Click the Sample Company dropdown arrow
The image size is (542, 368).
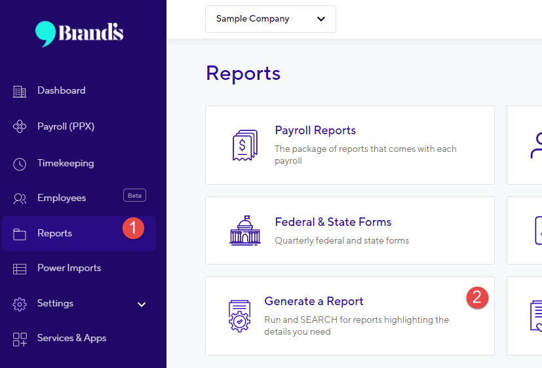[x=321, y=19]
